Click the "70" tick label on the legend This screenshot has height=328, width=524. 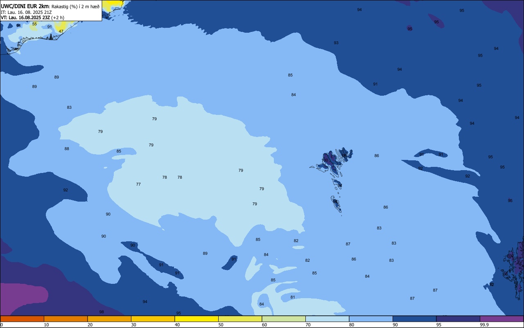point(308,325)
